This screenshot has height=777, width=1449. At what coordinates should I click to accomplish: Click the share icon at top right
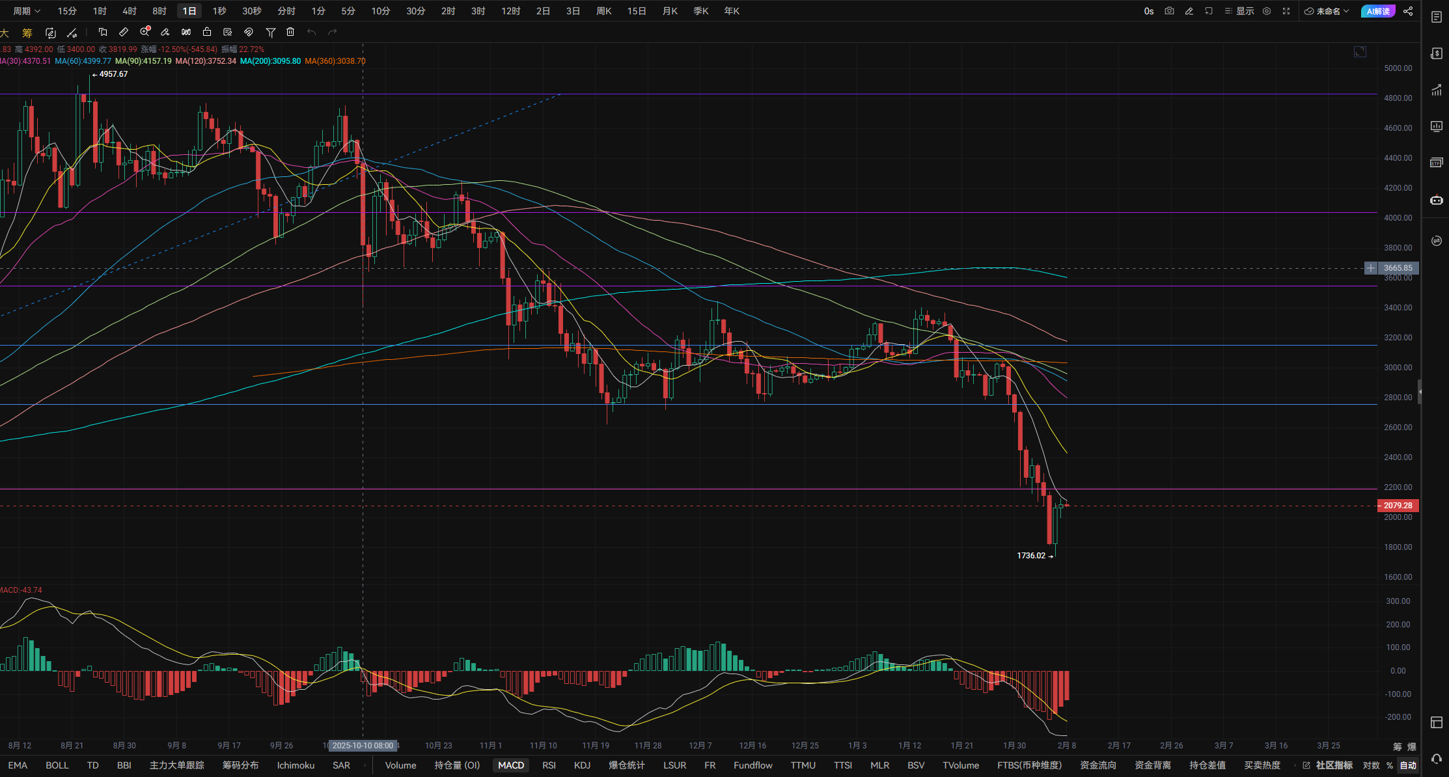tap(1408, 11)
